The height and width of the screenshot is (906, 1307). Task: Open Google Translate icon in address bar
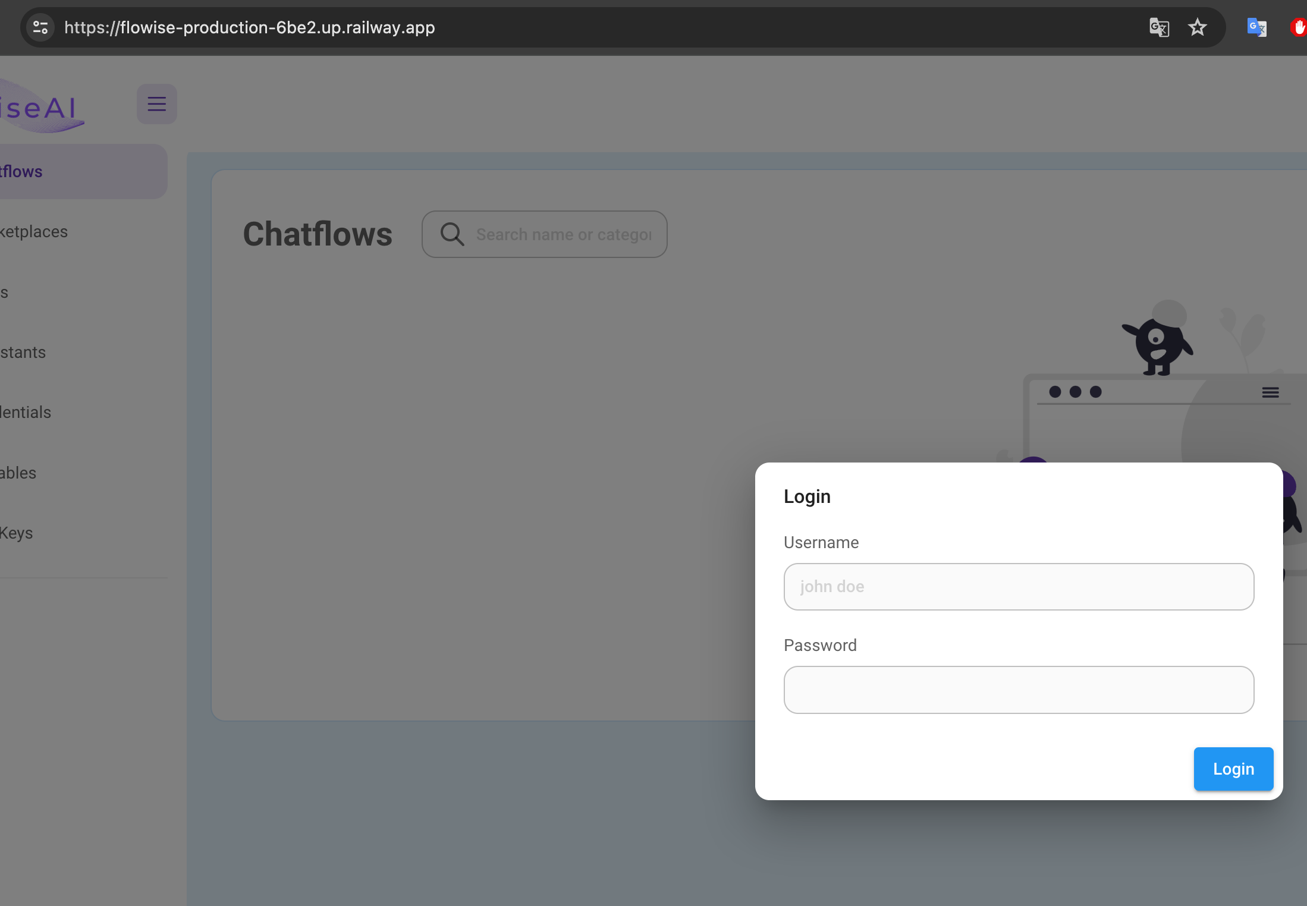[1159, 27]
